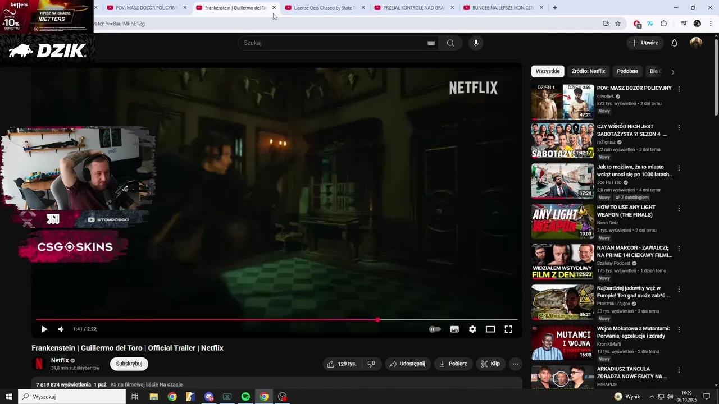Open the red extension with badge 1

point(637,24)
